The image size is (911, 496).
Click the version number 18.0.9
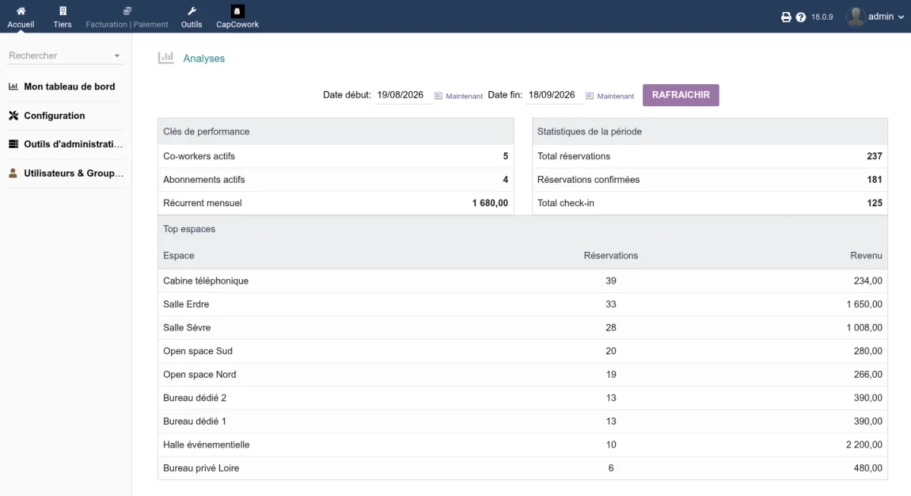(x=822, y=17)
